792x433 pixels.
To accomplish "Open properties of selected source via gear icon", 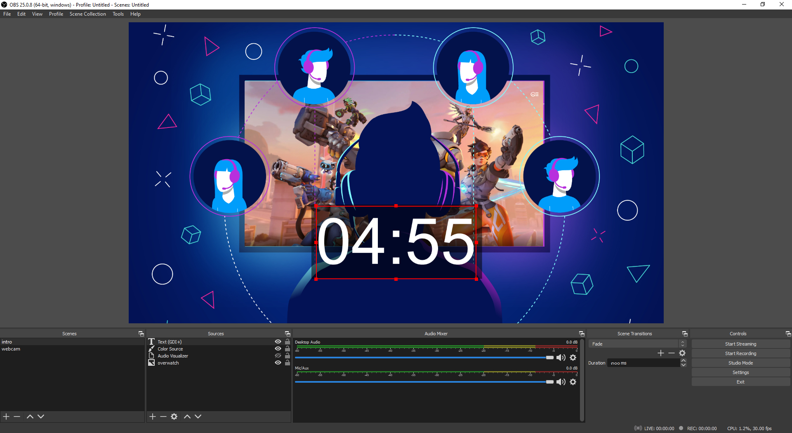I will pos(174,417).
